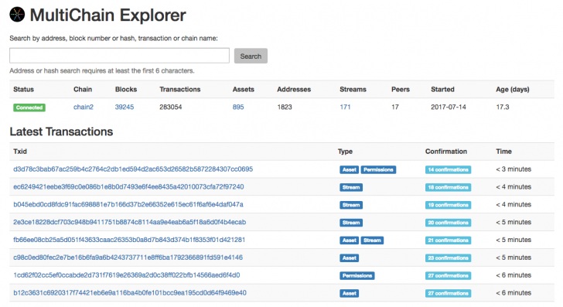This screenshot has height=307, width=563.
Task: Click the 18 confirmations badge
Action: tap(448, 187)
